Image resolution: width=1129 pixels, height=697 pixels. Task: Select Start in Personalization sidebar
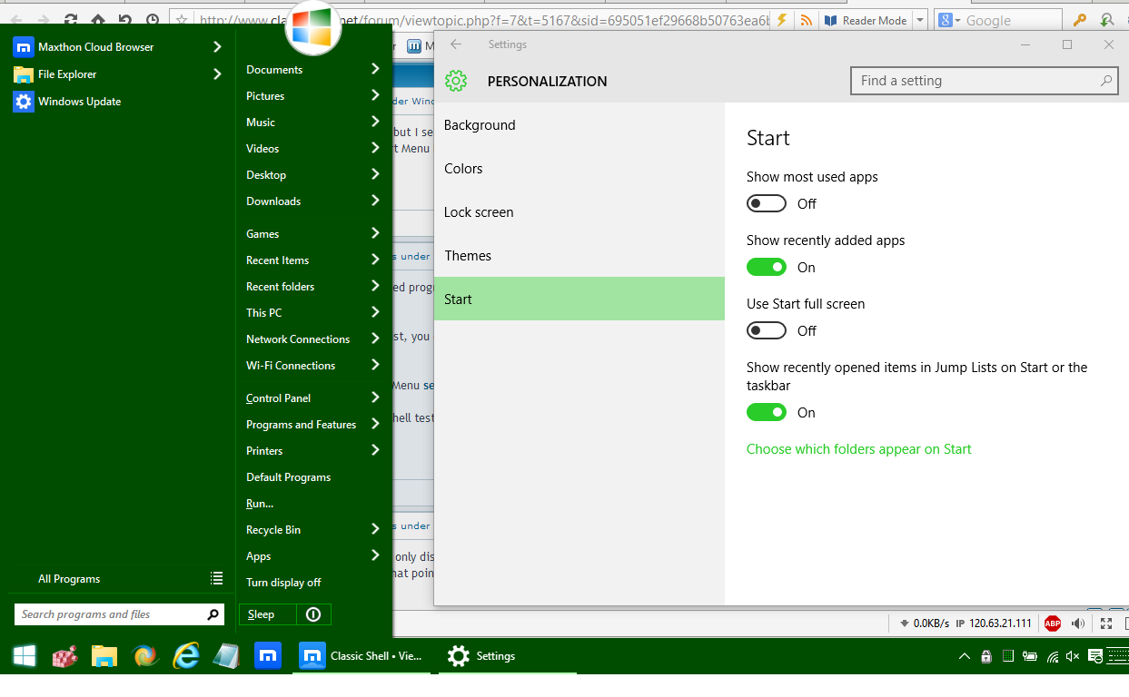(x=579, y=299)
